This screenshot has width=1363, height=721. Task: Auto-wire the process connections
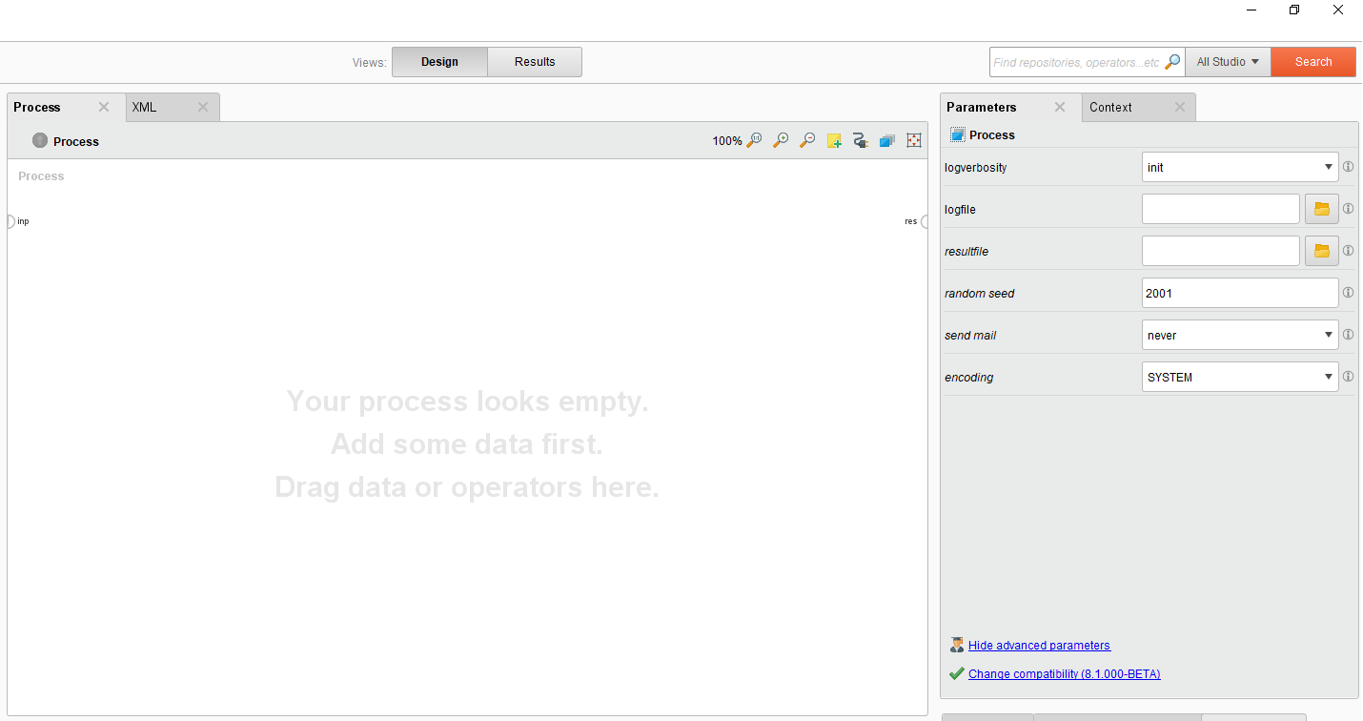[x=860, y=140]
